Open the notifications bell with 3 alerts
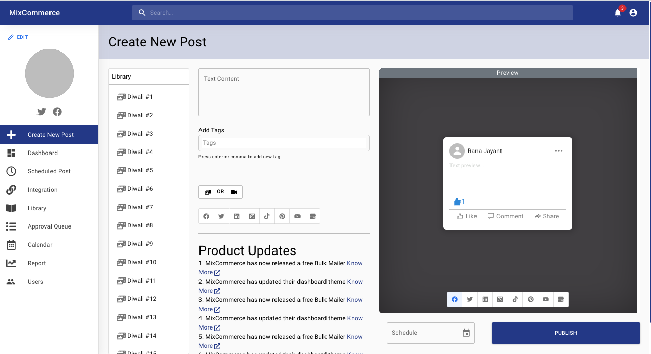 click(618, 13)
